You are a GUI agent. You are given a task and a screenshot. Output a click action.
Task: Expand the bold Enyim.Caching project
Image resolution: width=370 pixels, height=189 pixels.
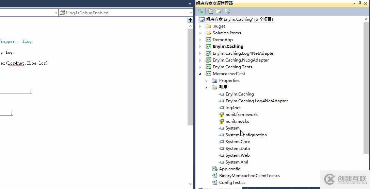pyautogui.click(x=200, y=47)
